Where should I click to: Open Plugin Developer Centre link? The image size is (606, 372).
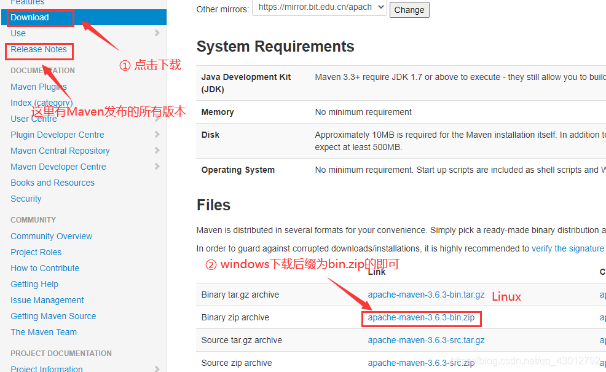[x=57, y=135]
